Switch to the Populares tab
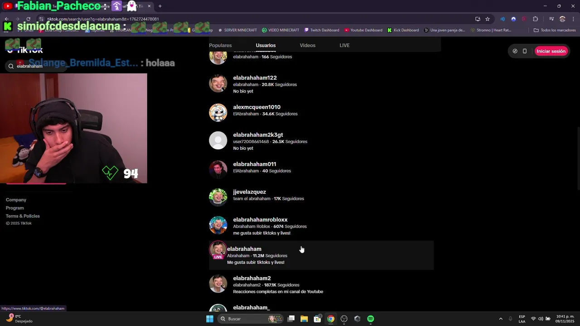The width and height of the screenshot is (580, 326). [x=220, y=45]
